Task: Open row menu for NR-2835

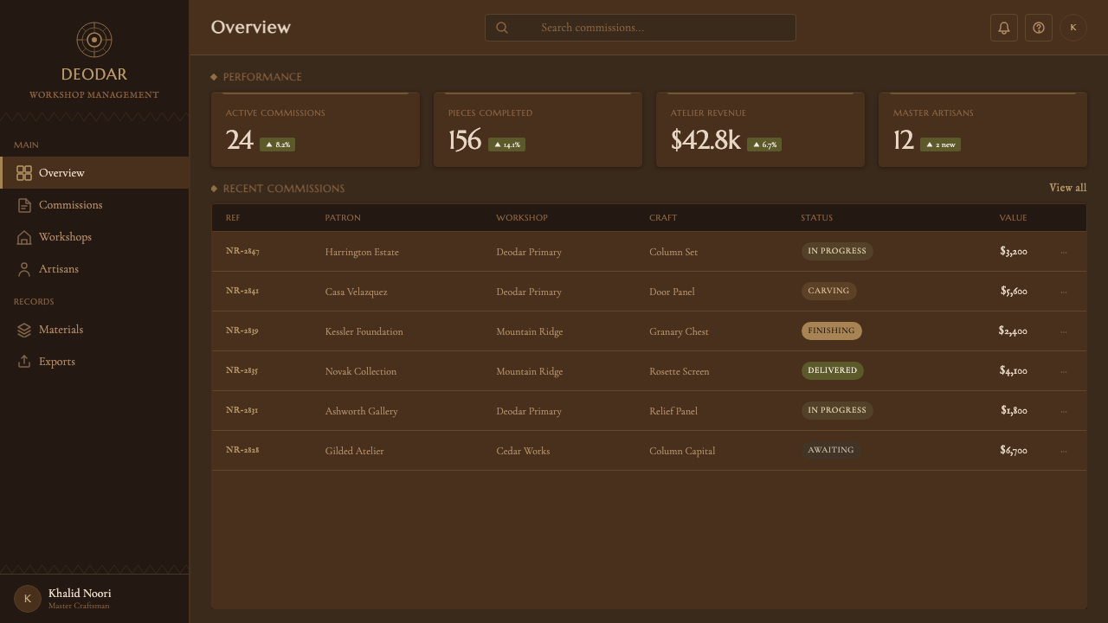Action: (x=1064, y=371)
